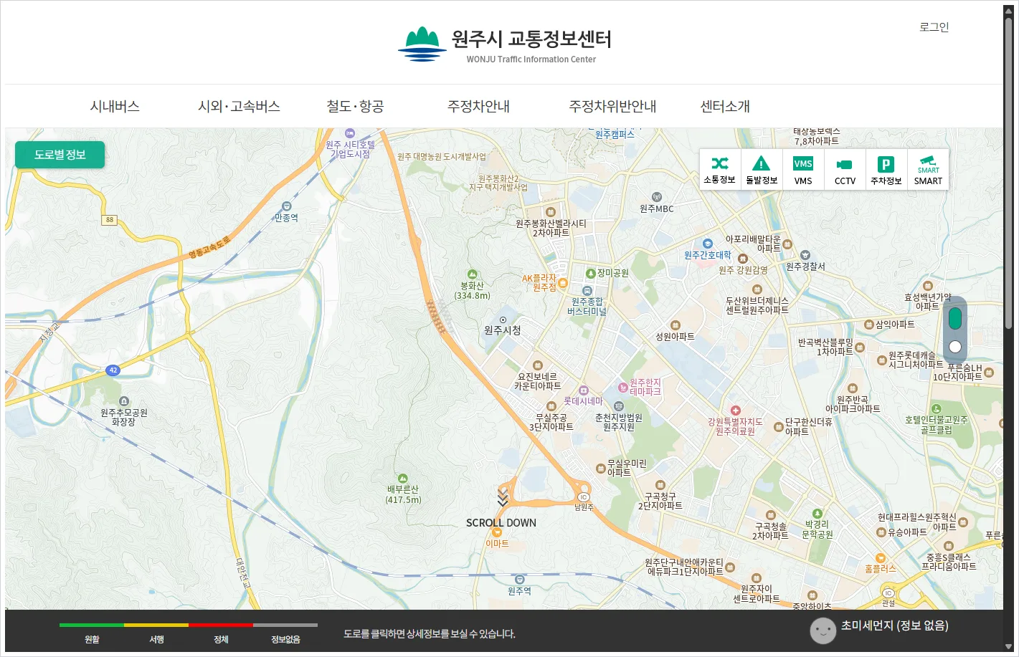Click the fine dust face icon
Screen dimensions: 1019x657
[823, 630]
